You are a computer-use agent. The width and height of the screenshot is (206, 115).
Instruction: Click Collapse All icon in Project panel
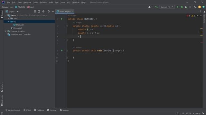tap(43, 11)
